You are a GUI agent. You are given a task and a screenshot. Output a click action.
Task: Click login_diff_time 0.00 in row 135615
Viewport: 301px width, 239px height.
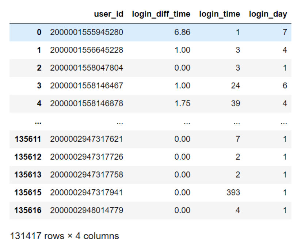coord(182,193)
